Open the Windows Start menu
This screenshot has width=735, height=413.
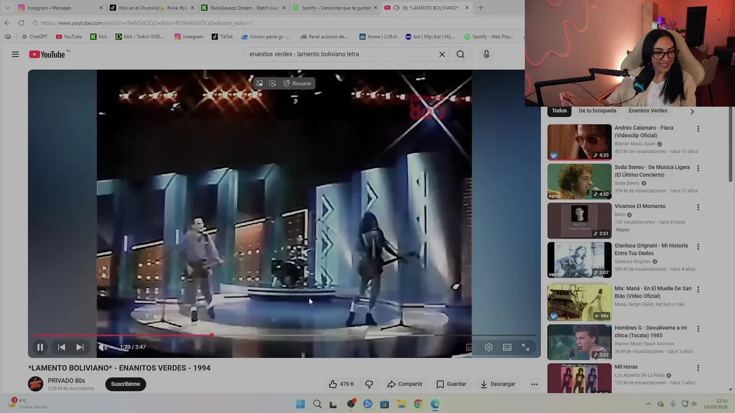click(x=300, y=404)
